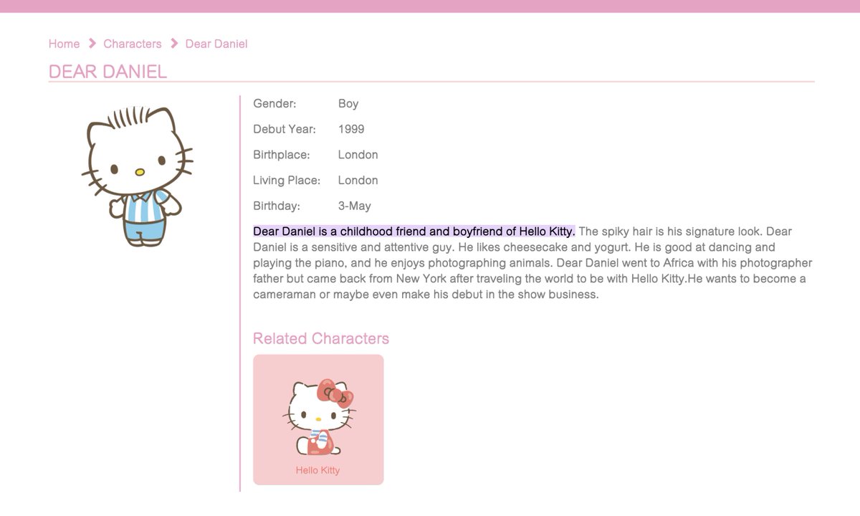Click chevron between Home and Characters

point(92,44)
